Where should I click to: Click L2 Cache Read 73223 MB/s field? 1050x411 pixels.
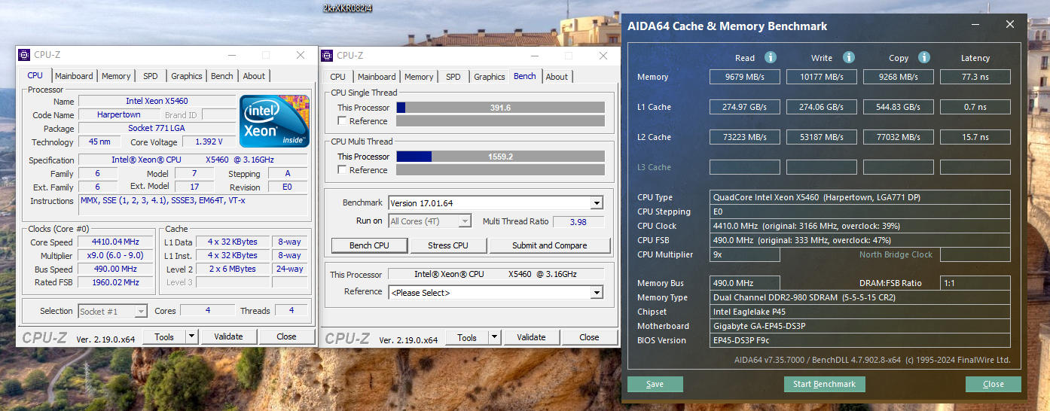coord(745,137)
